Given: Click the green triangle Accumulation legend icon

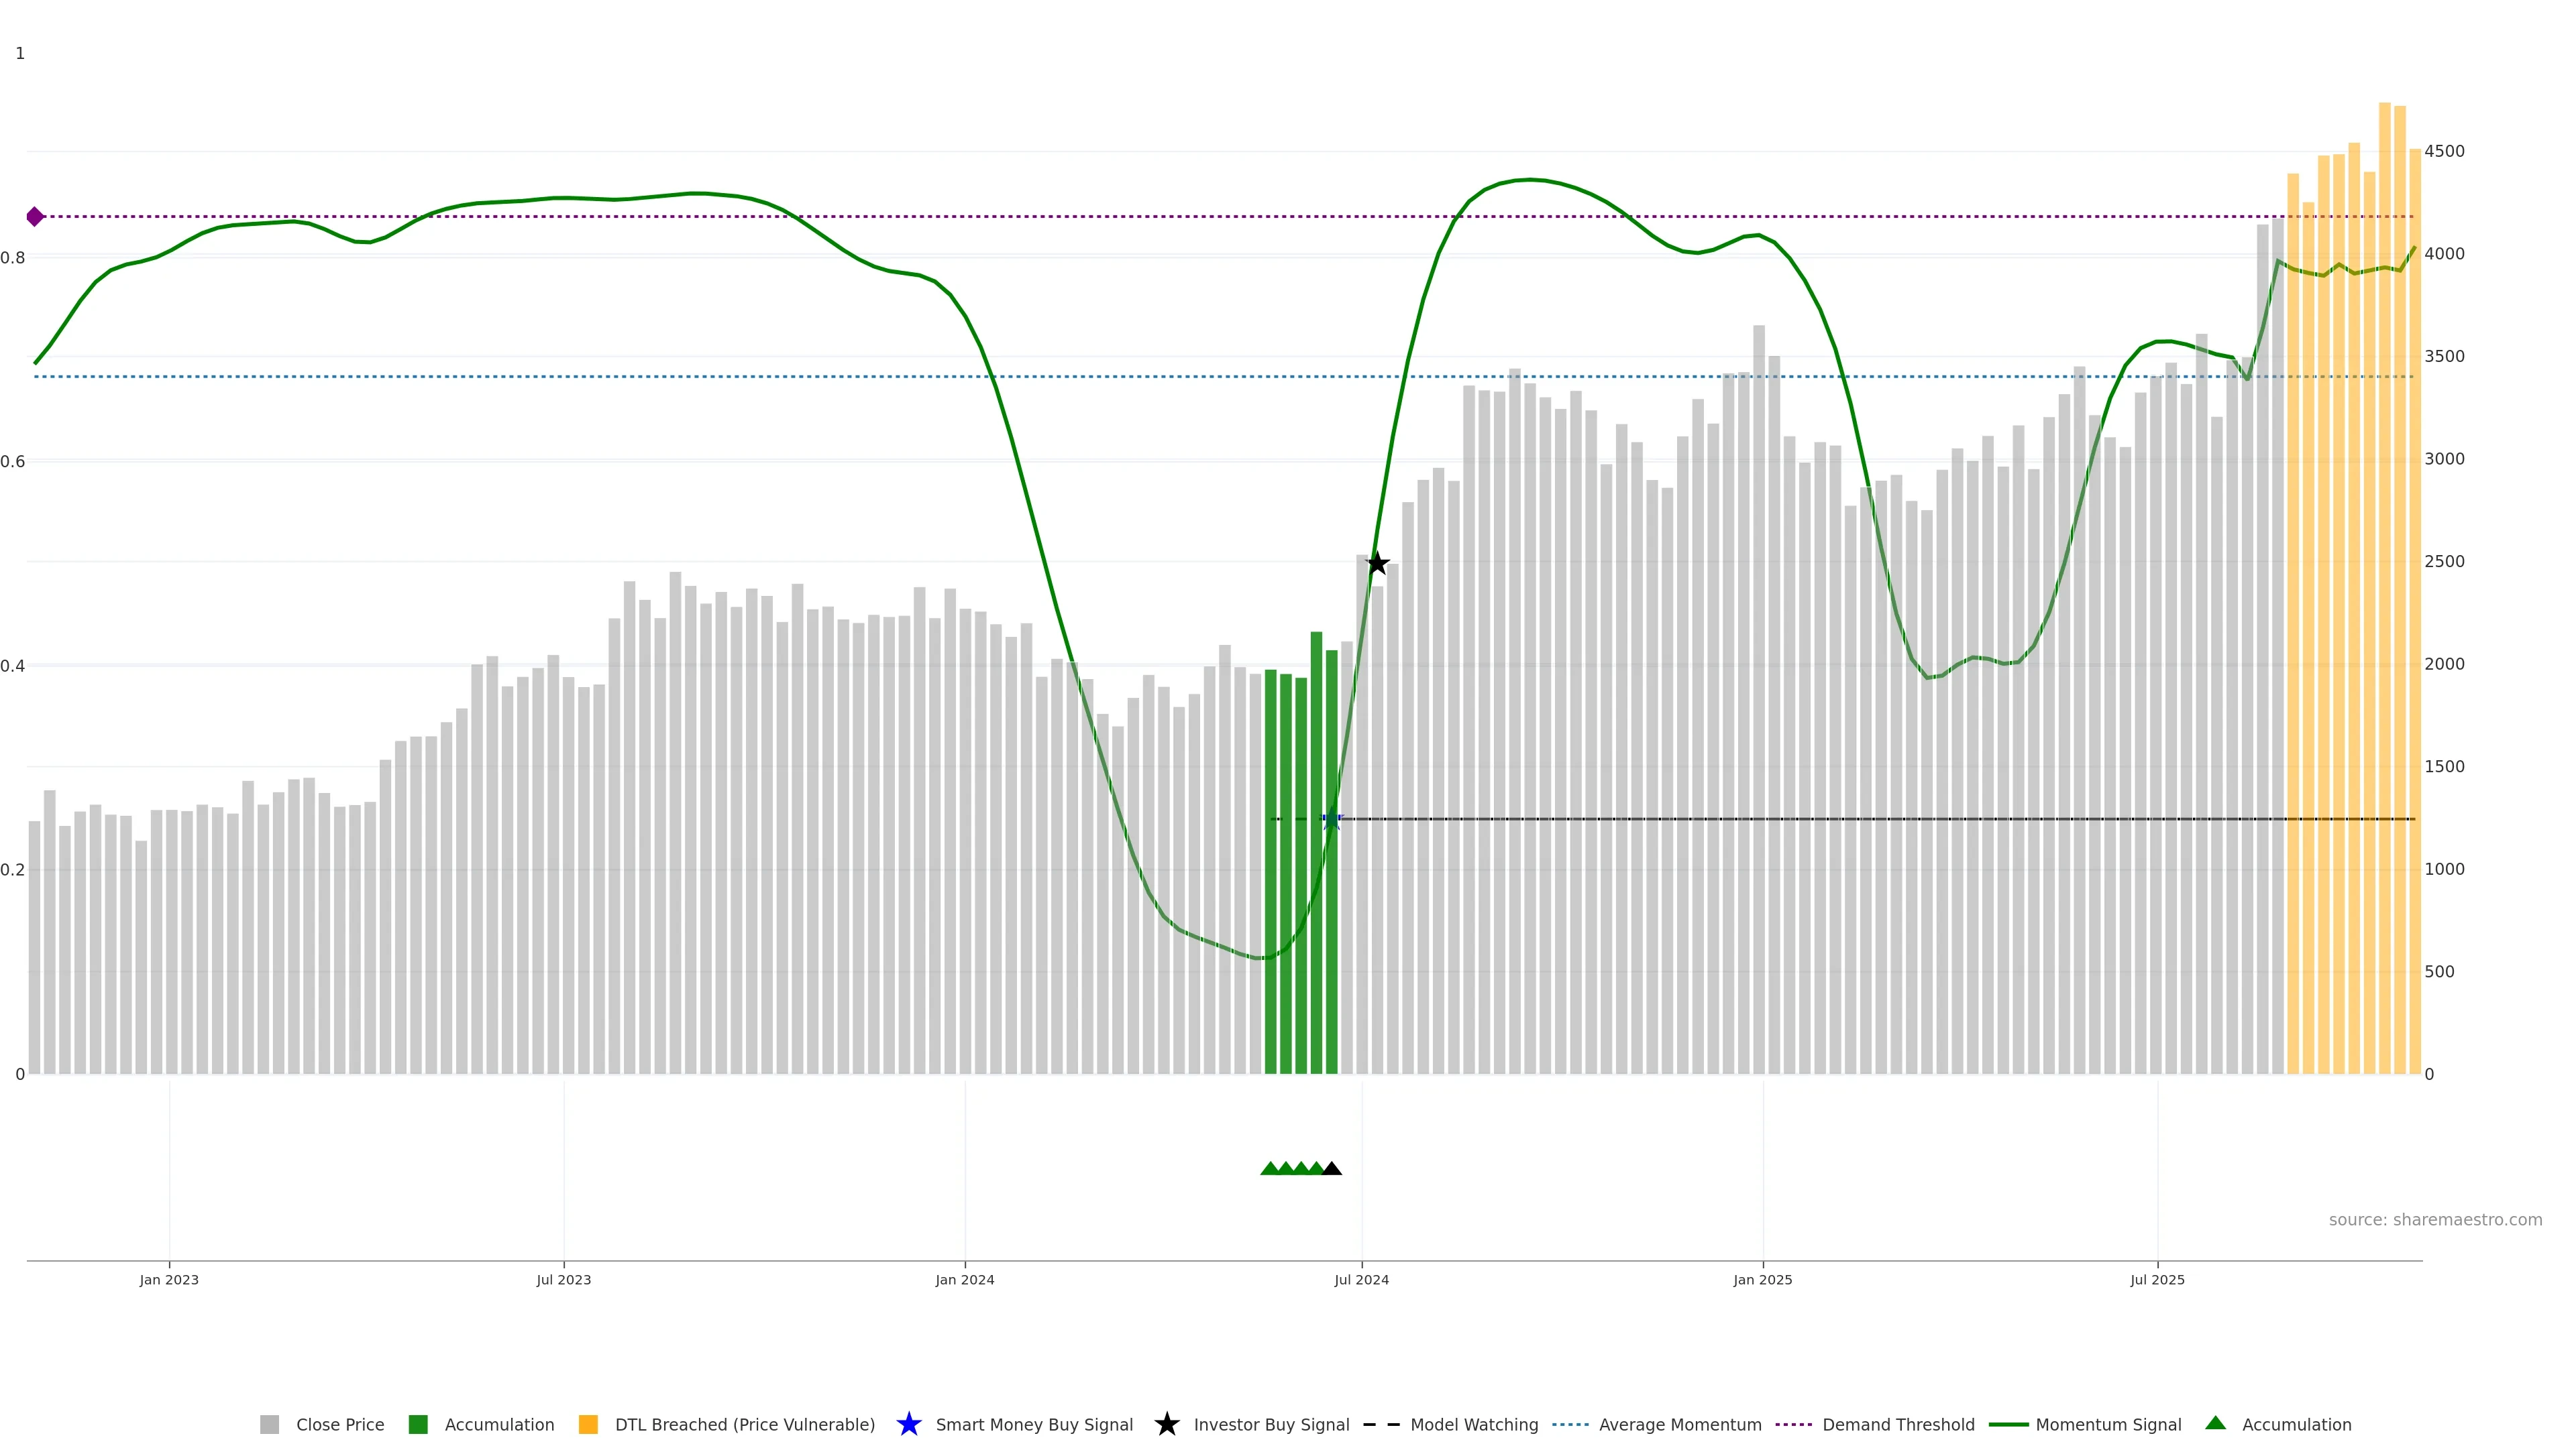Looking at the screenshot, I should [x=2215, y=1423].
